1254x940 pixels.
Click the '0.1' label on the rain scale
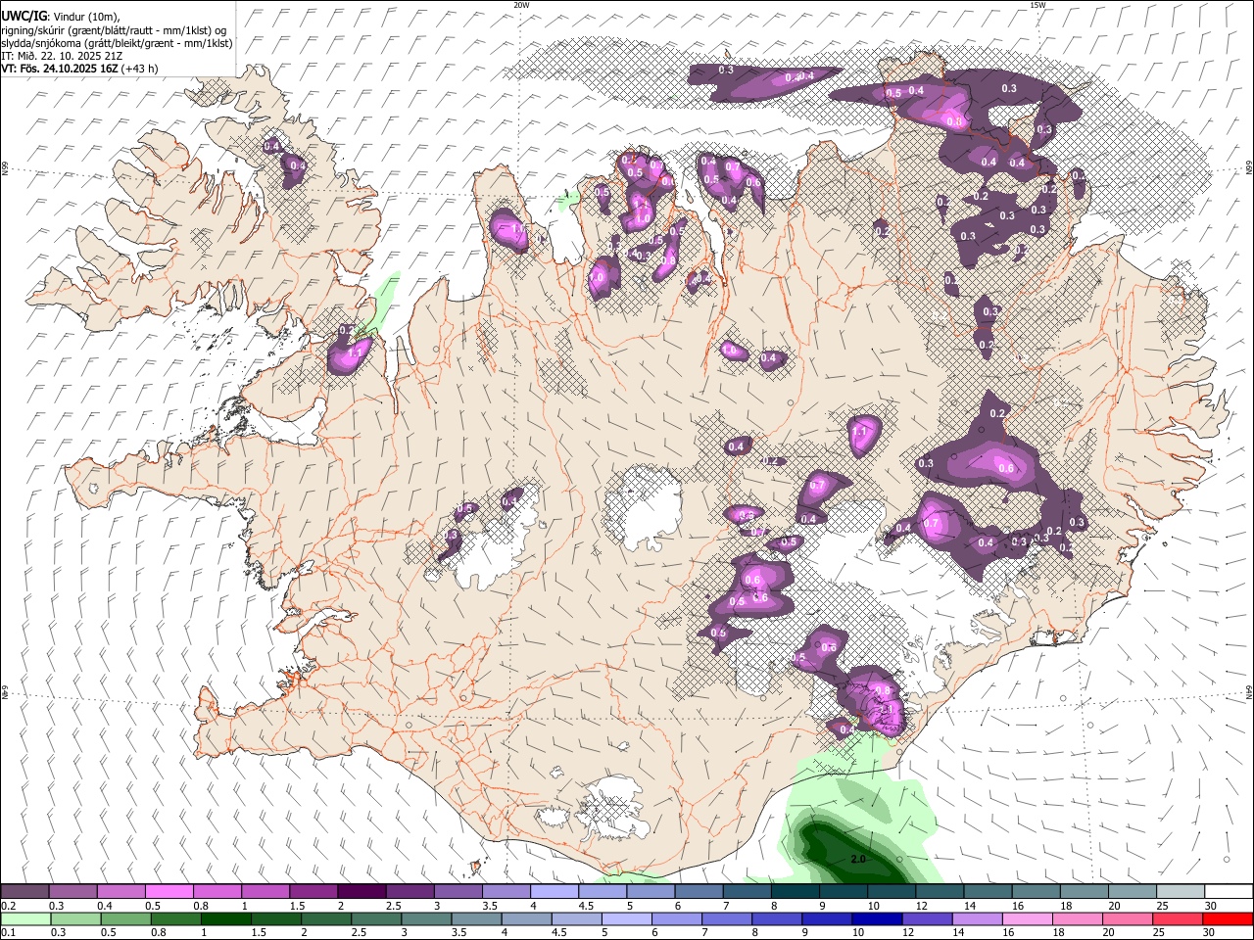[8, 933]
